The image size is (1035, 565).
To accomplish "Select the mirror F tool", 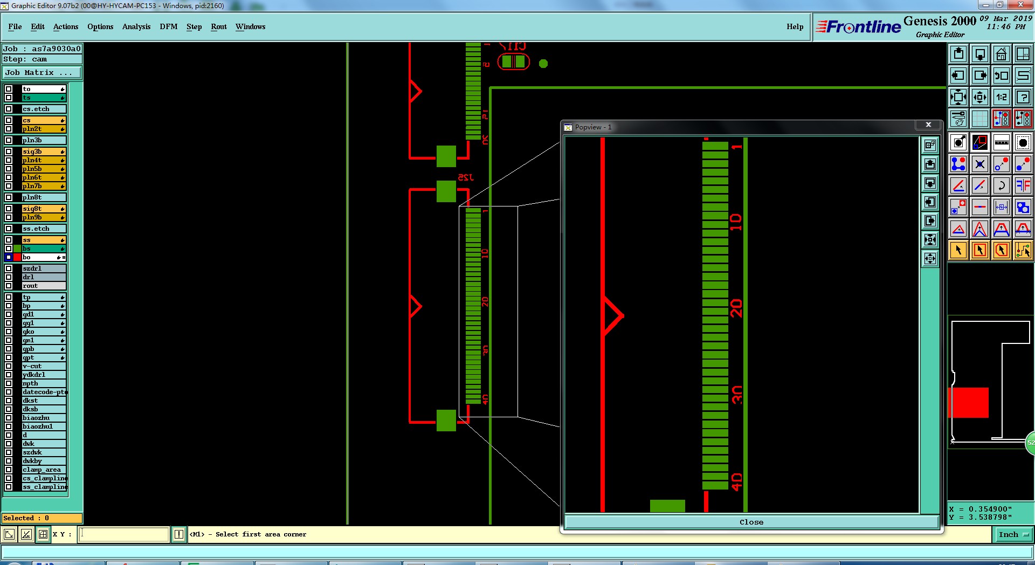I will [x=1023, y=185].
